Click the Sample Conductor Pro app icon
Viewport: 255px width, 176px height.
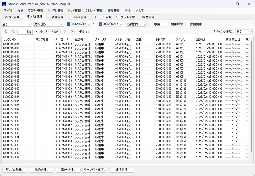coord(4,4)
